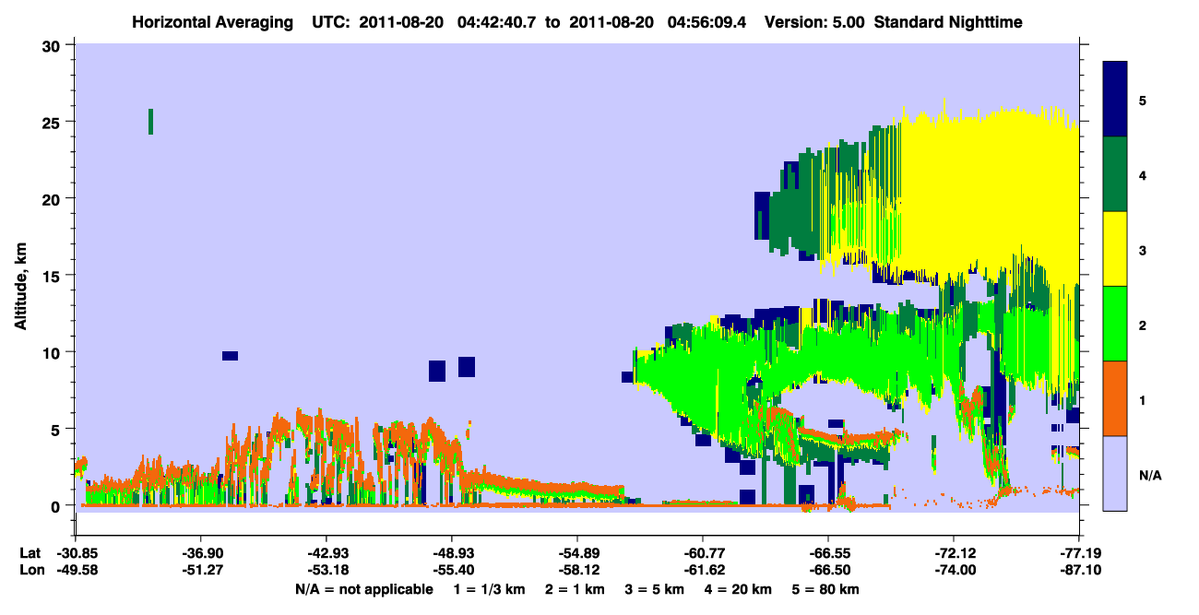Click the small green feature near 25 km altitude
The height and width of the screenshot is (615, 1199).
point(150,121)
